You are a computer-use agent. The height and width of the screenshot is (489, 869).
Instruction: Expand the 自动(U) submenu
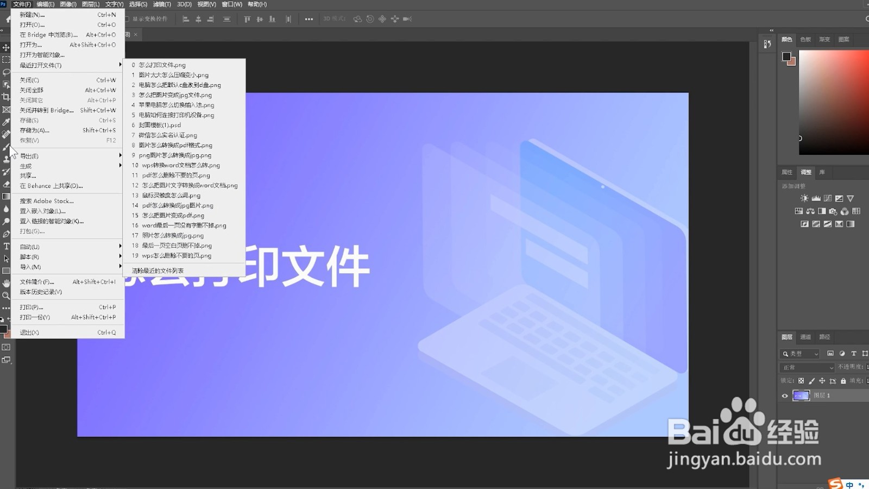[67, 247]
